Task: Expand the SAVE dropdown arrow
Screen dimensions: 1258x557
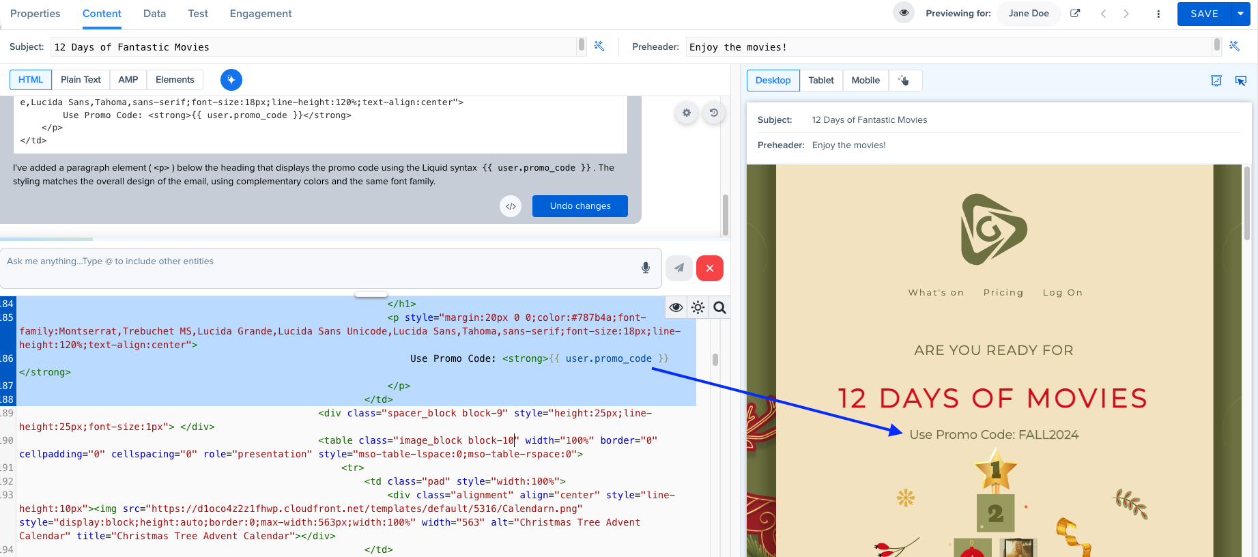Action: click(x=1240, y=14)
